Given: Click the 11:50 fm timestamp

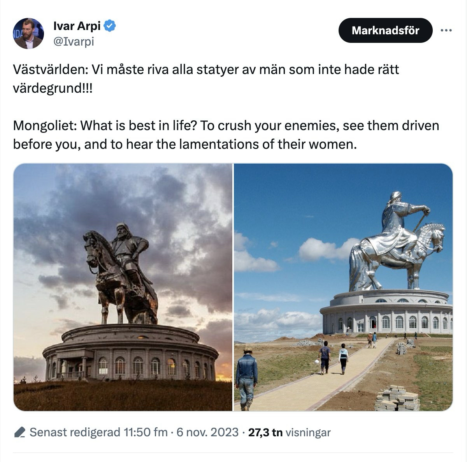Looking at the screenshot, I should click(x=145, y=432).
